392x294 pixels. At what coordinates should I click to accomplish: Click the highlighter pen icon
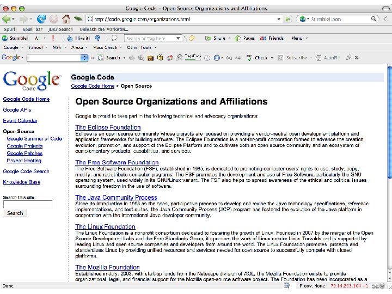348,58
